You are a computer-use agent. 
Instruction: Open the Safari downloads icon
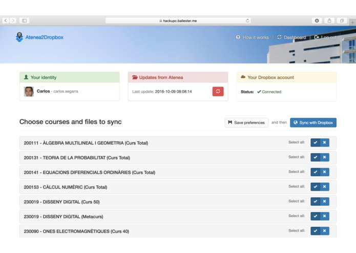[317, 20]
